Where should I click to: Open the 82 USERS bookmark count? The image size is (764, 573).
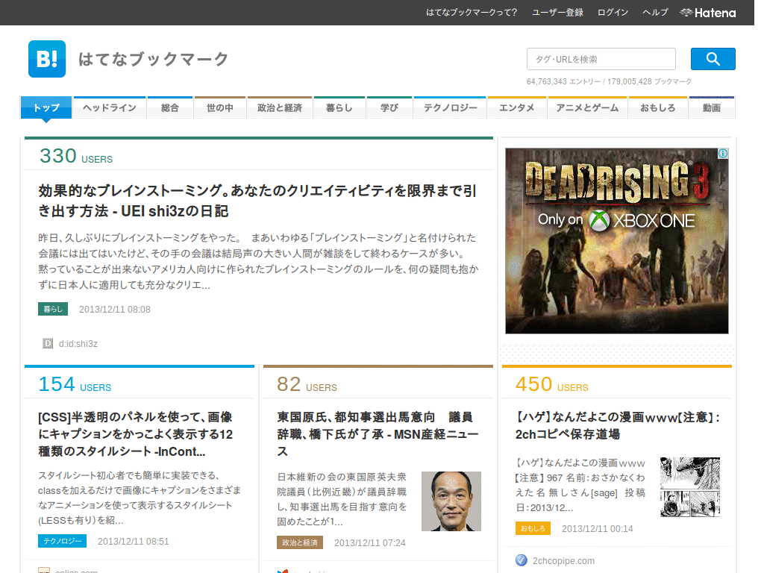click(307, 384)
